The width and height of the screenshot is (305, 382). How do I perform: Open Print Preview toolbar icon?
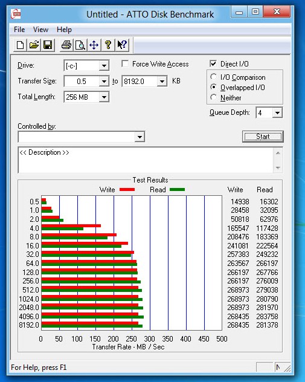80,45
